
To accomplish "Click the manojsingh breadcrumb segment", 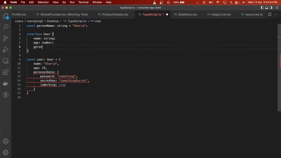I will pyautogui.click(x=35, y=21).
